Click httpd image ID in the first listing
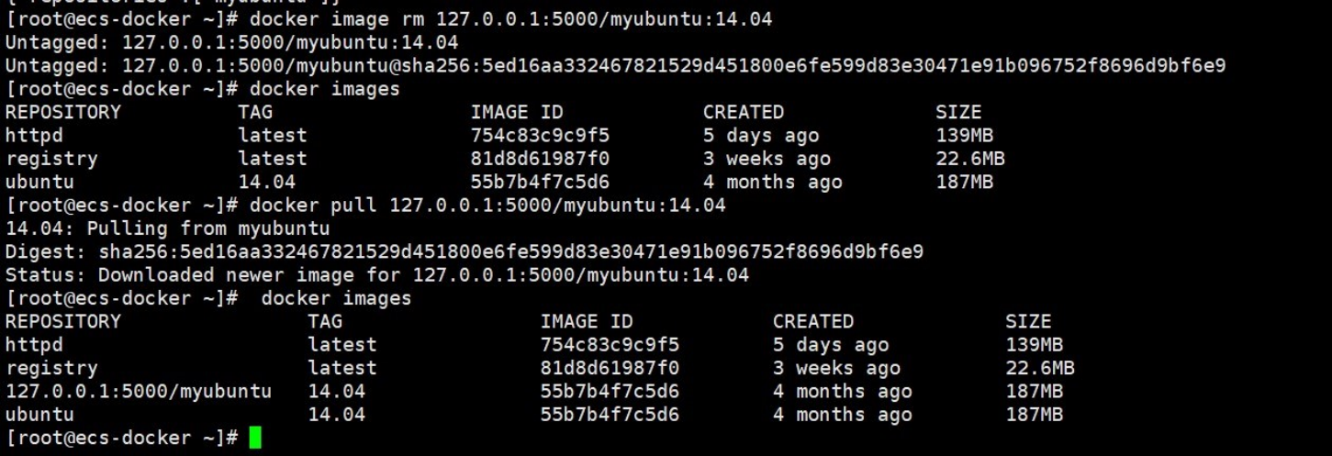1332x456 pixels. (540, 136)
